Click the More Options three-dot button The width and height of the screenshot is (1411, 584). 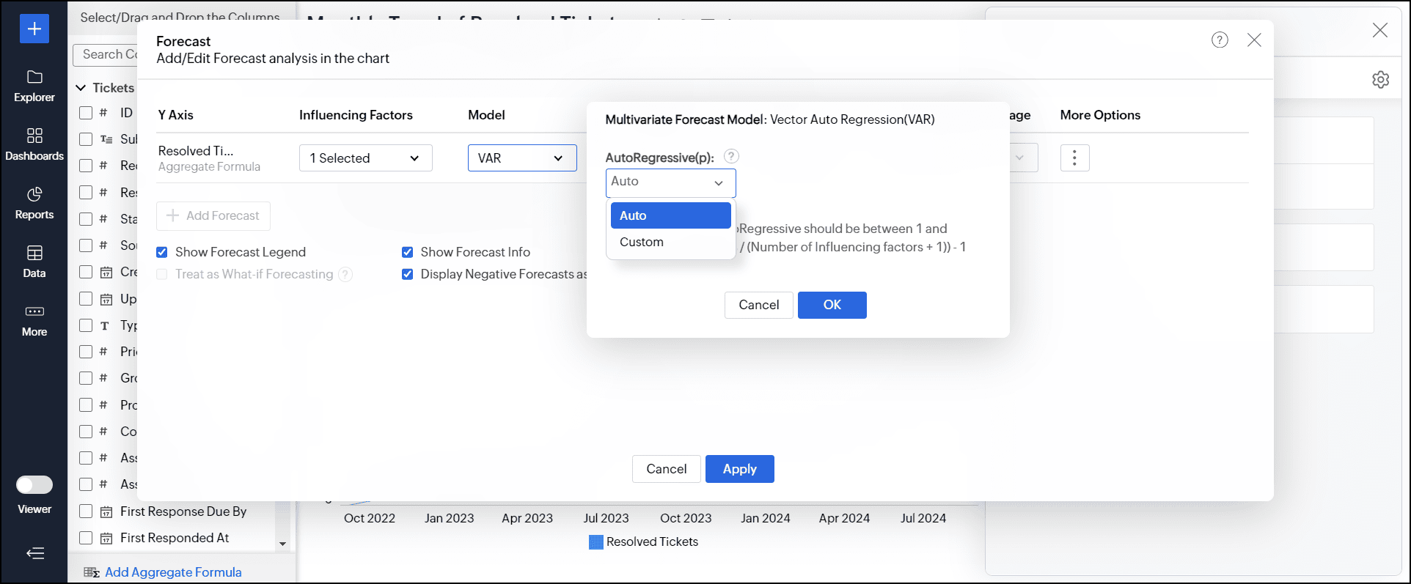click(x=1074, y=158)
